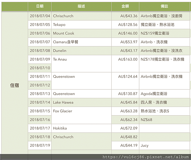Select date cell 2018/07/17

(39, 128)
